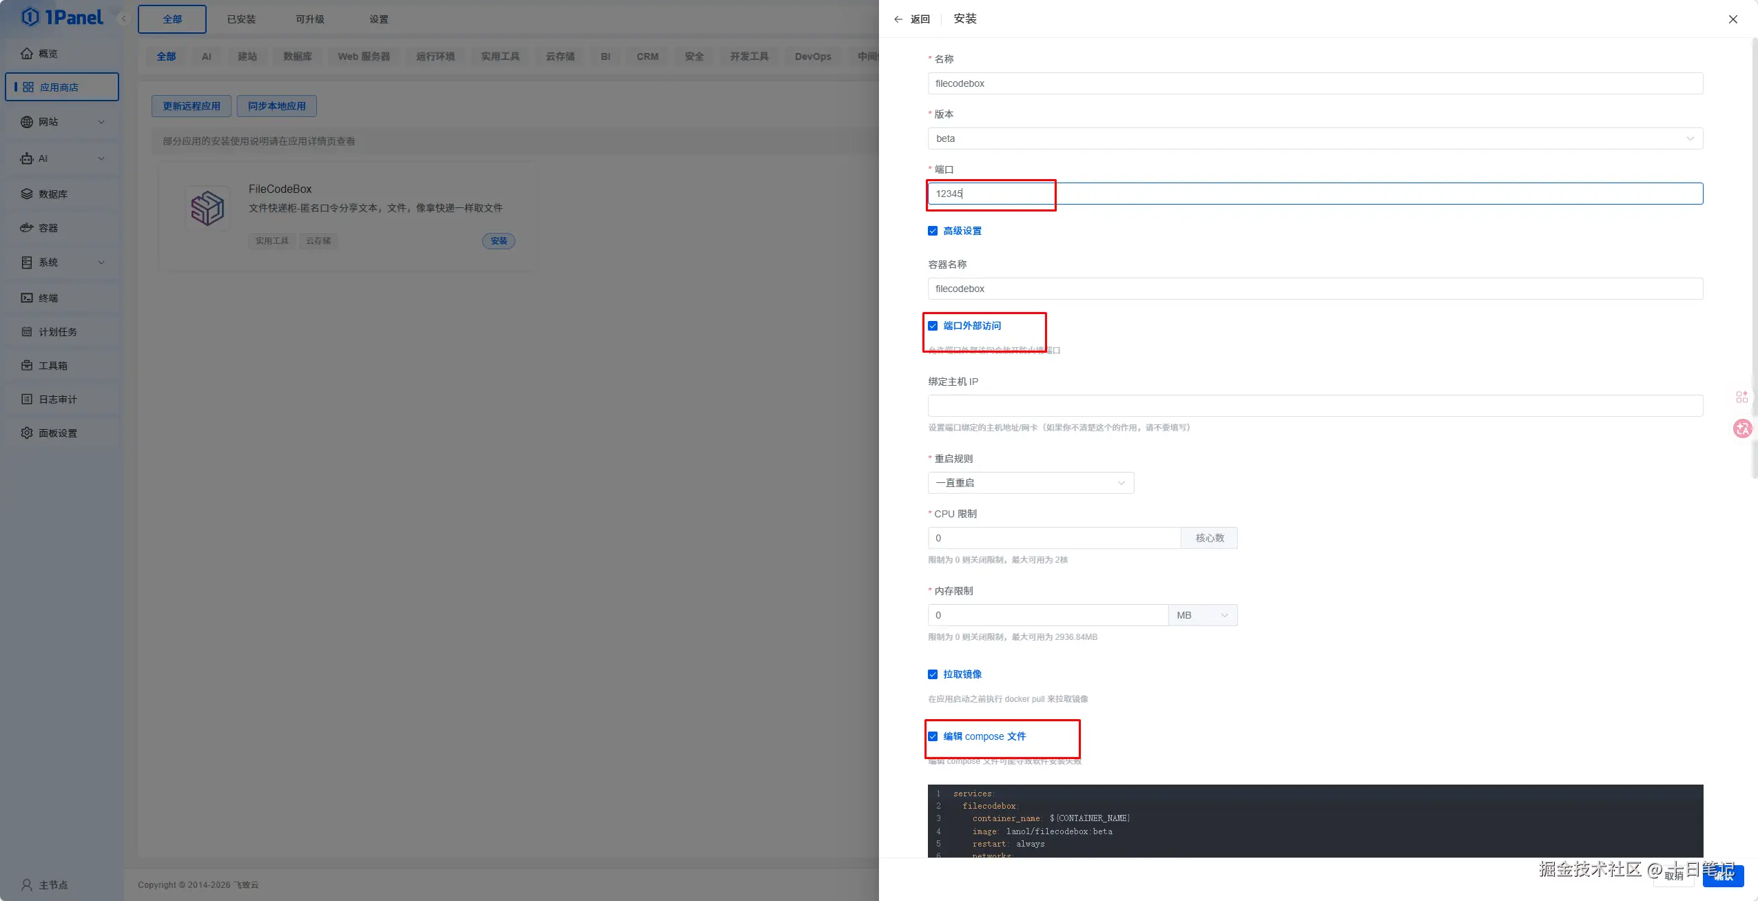Image resolution: width=1758 pixels, height=901 pixels.
Task: Click the back arrow icon next to 返回
Action: tap(898, 19)
